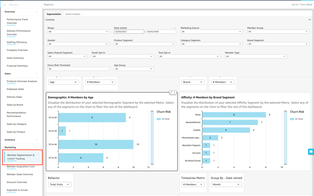The image size is (314, 196).
Task: Open Member Acquisition Cost report link
Action: coord(21,167)
